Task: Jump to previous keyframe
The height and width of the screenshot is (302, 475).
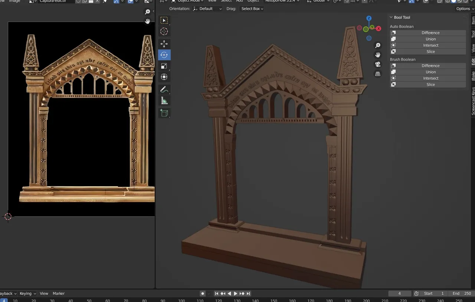Action: pyautogui.click(x=223, y=293)
